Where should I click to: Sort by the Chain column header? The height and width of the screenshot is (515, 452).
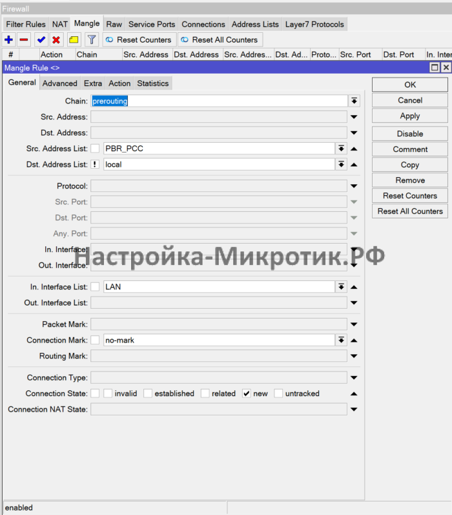[99, 54]
